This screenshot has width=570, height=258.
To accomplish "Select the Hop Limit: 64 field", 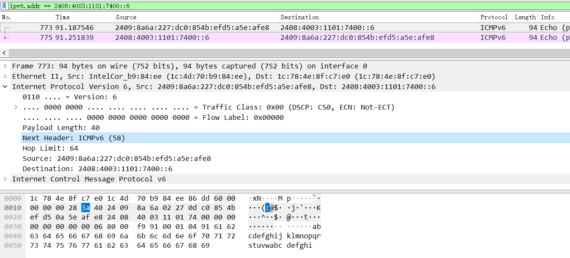I will coord(50,148).
